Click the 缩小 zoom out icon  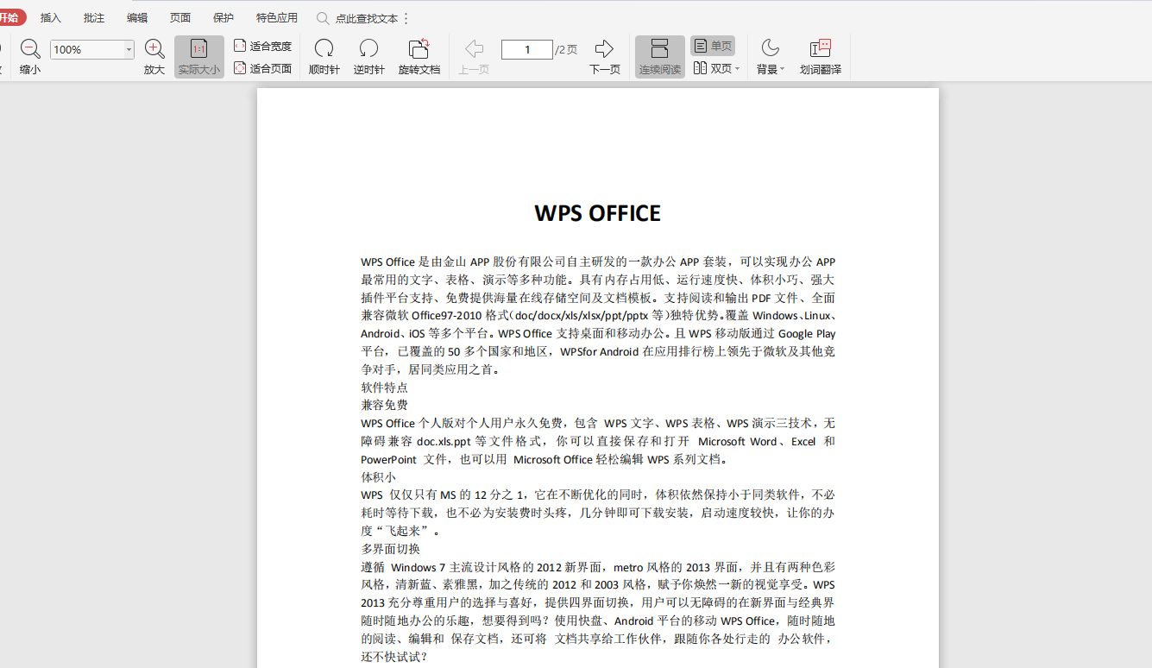pyautogui.click(x=30, y=56)
